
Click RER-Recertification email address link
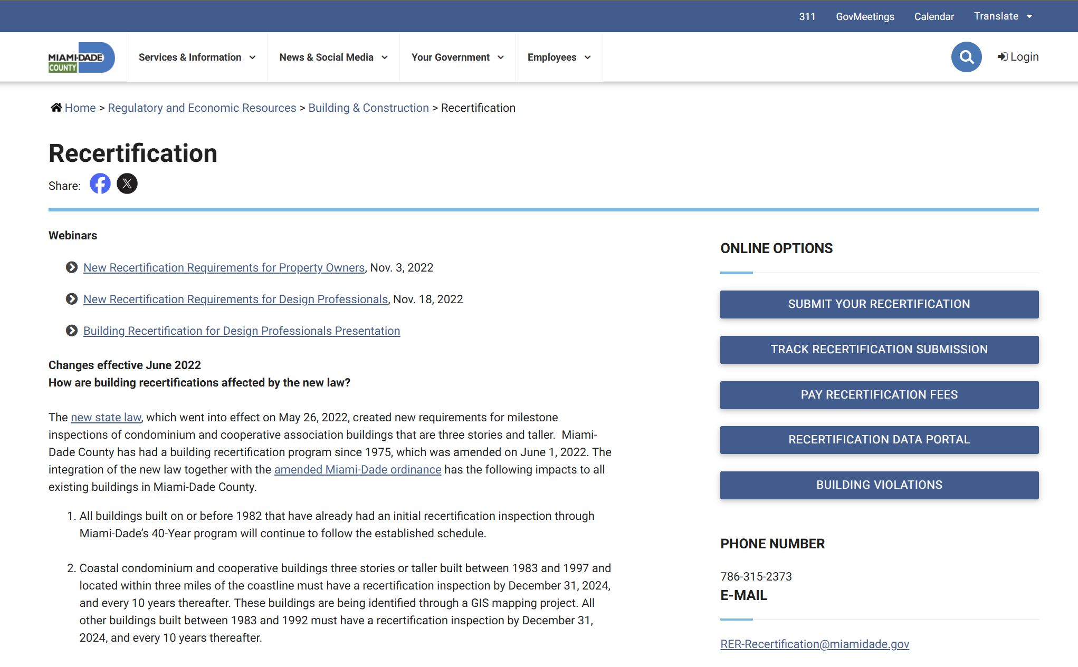(814, 644)
